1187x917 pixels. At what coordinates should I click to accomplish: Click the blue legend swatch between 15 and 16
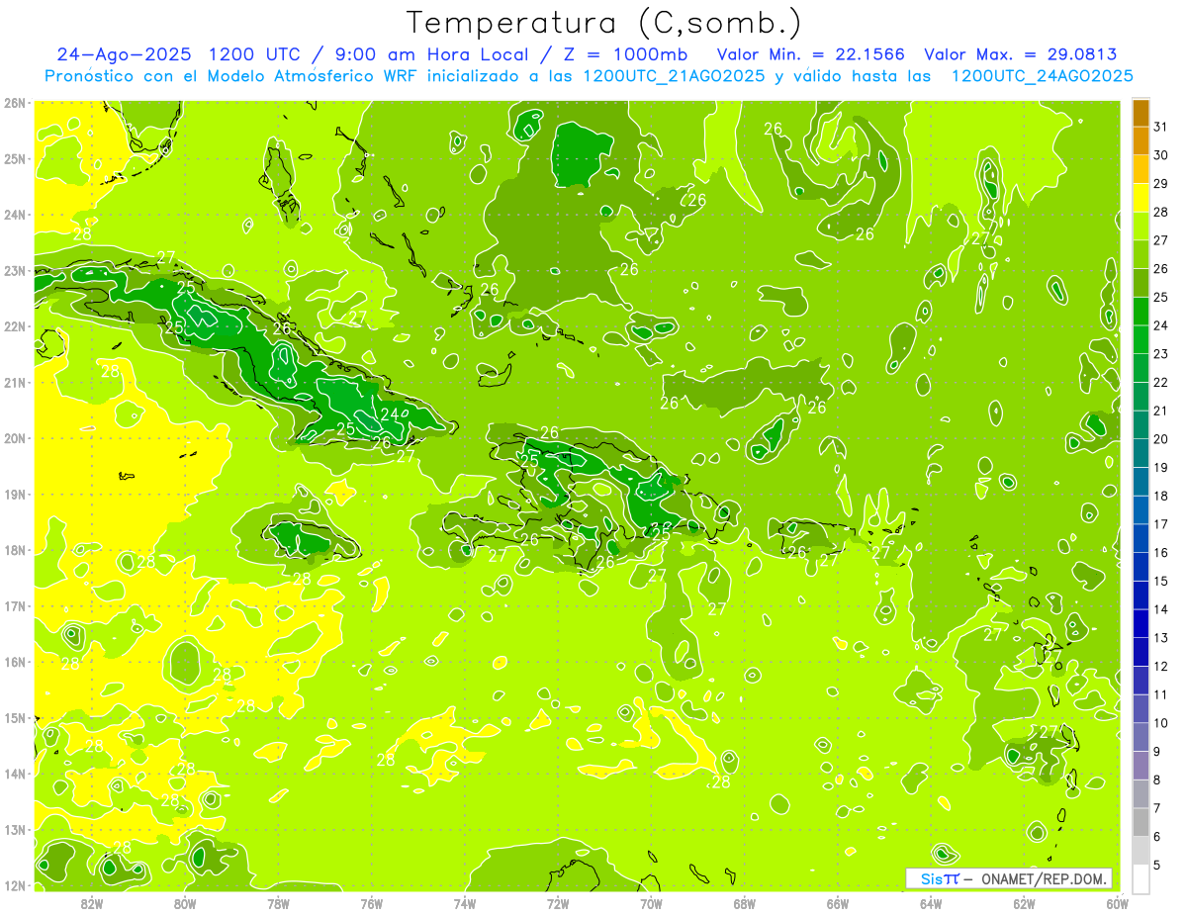pos(1141,566)
